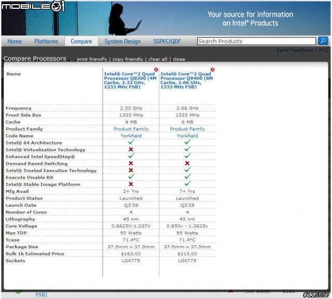Image resolution: width=332 pixels, height=299 pixels.
Task: Remove the Q9400 processor column
Action: tap(212, 69)
